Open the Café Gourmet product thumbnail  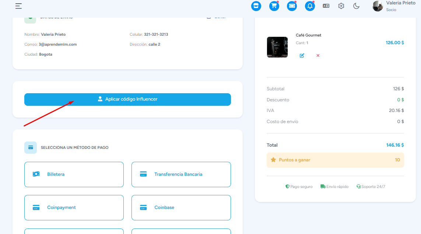pos(277,47)
